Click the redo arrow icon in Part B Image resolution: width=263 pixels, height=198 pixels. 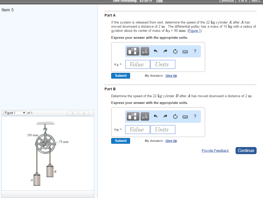[x=165, y=117]
